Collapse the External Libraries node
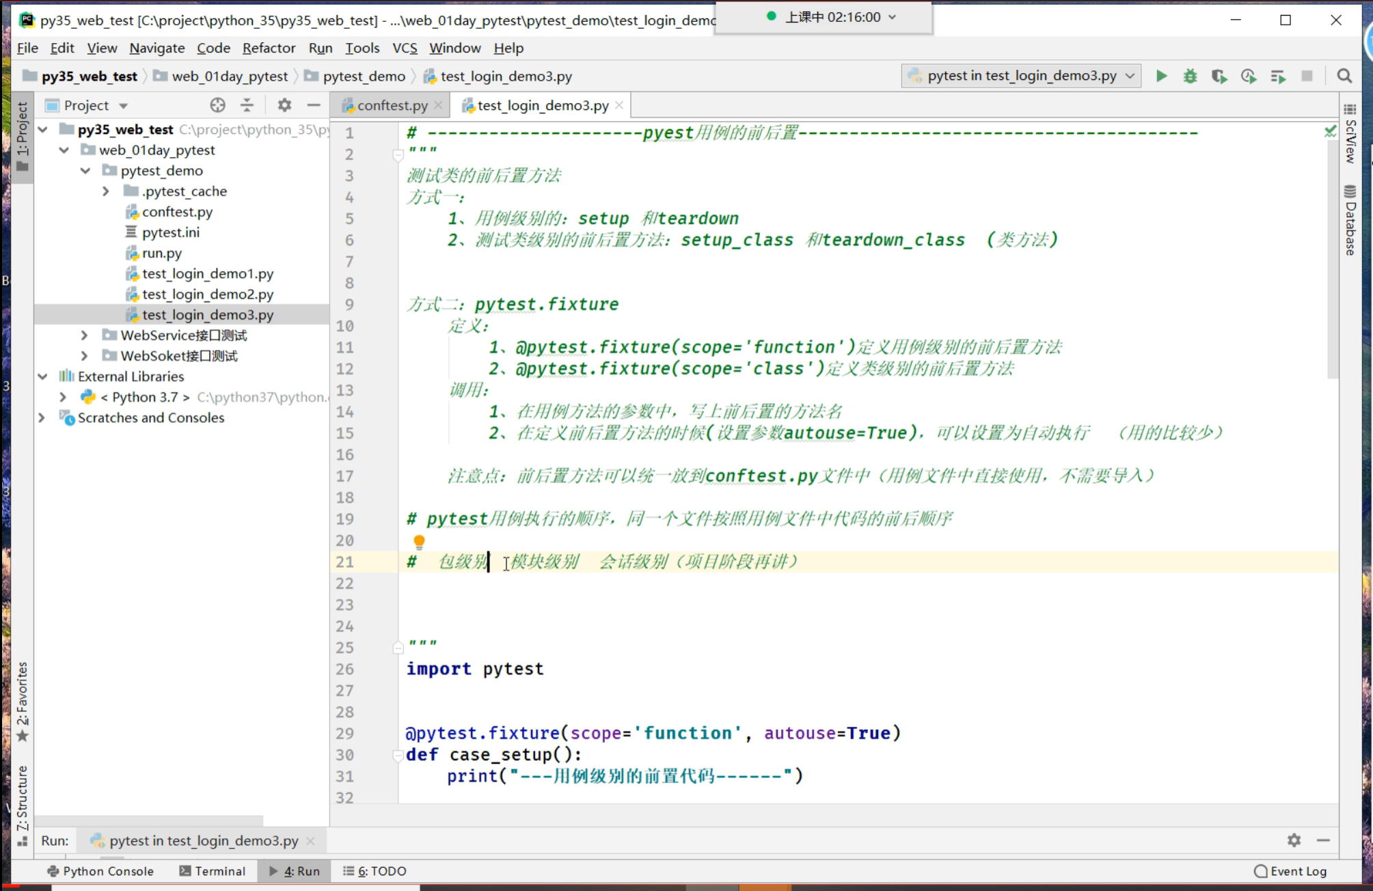This screenshot has width=1373, height=891. [x=43, y=376]
